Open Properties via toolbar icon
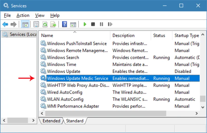This screenshot has height=133, width=207. 36,24
